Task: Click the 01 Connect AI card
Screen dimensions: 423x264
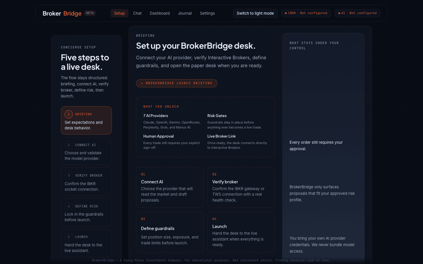Action: (x=170, y=187)
